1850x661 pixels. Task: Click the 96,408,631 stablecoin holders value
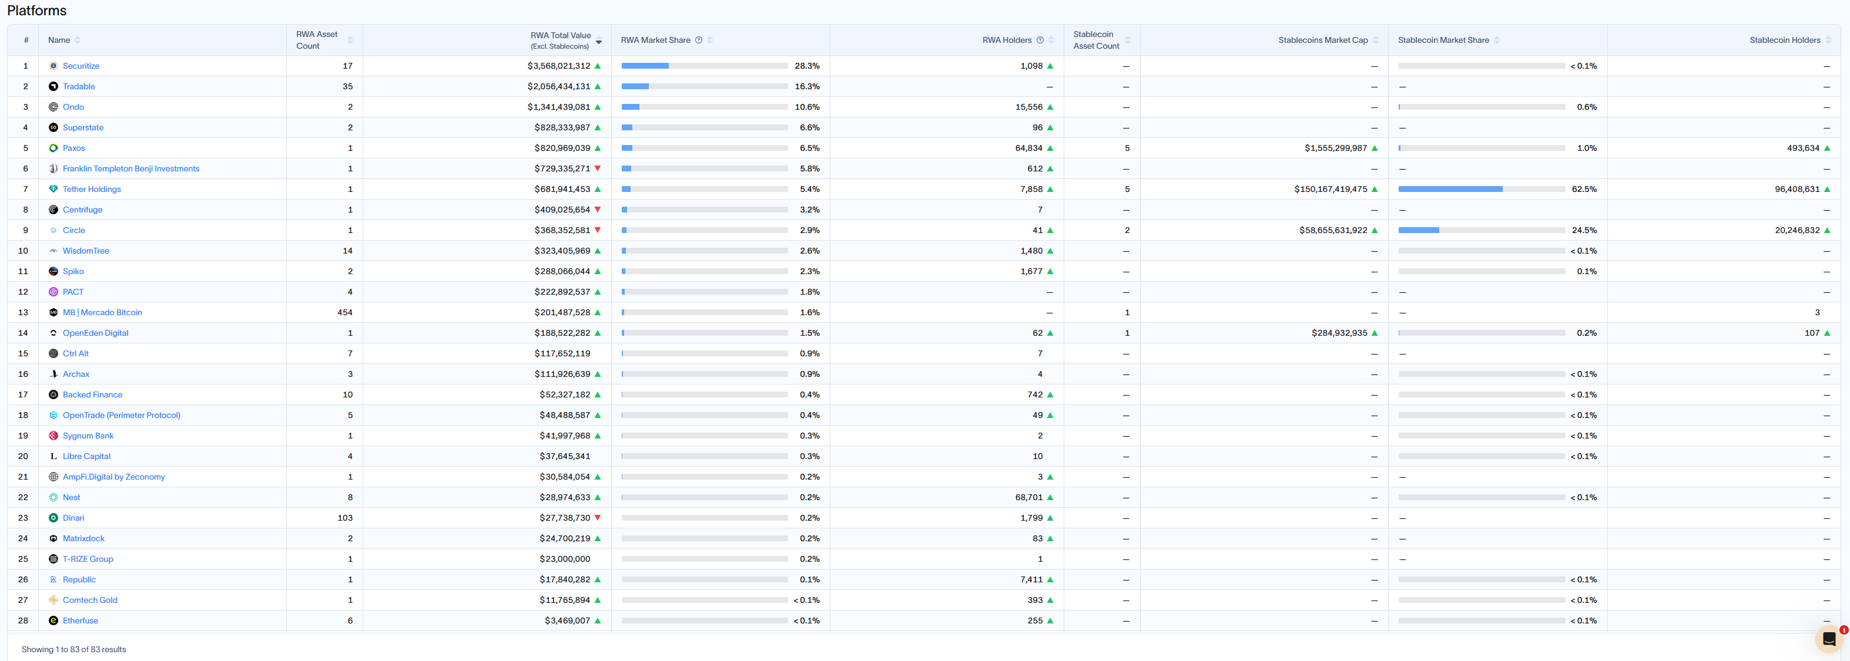click(x=1797, y=190)
